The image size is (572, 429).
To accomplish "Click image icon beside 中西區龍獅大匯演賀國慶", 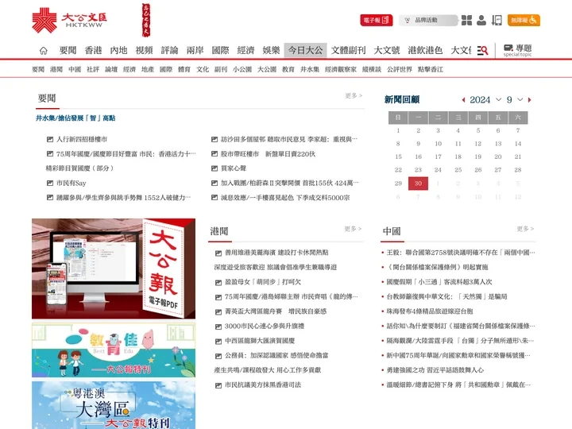I will coord(218,341).
